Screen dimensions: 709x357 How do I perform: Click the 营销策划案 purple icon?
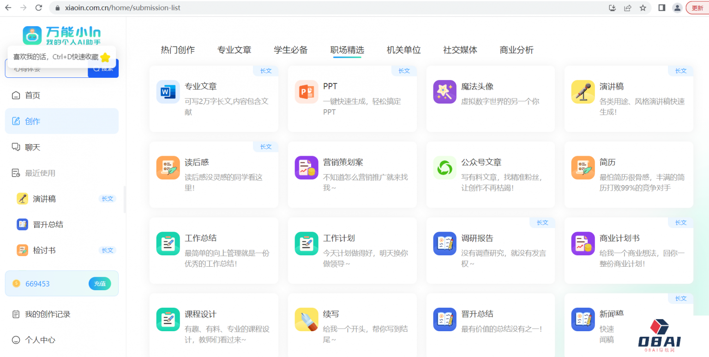pyautogui.click(x=306, y=168)
